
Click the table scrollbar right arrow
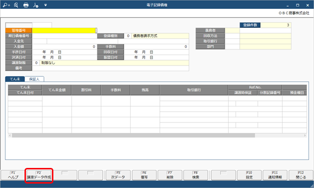(305, 136)
